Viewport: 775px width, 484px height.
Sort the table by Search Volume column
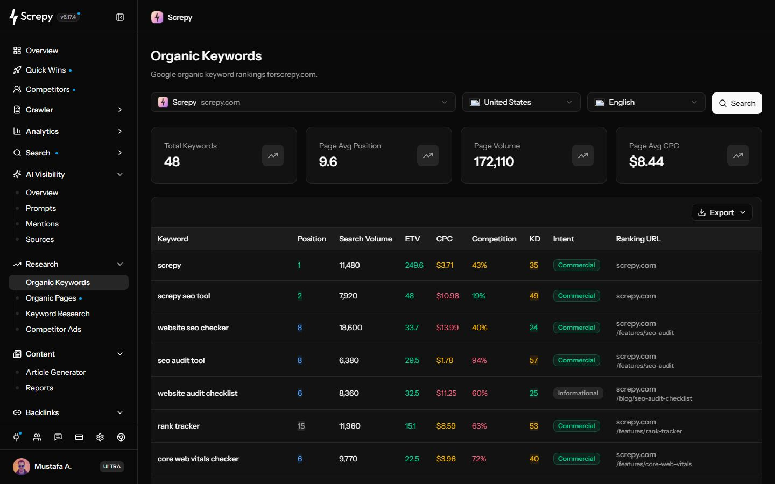pos(365,239)
